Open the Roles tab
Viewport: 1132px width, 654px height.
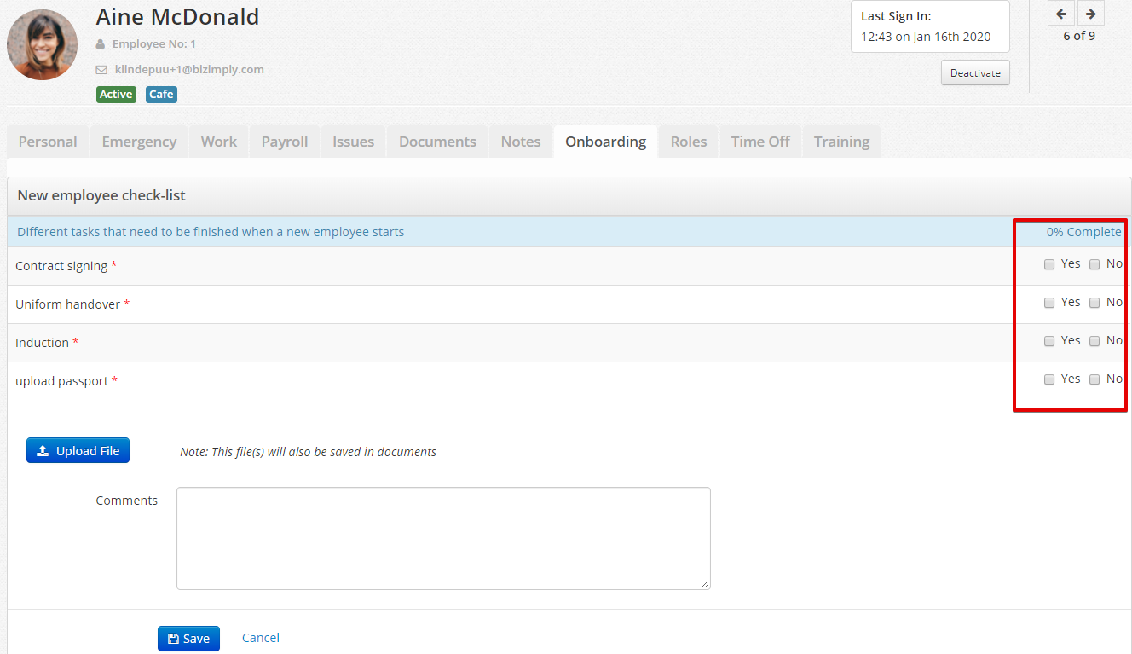click(689, 142)
